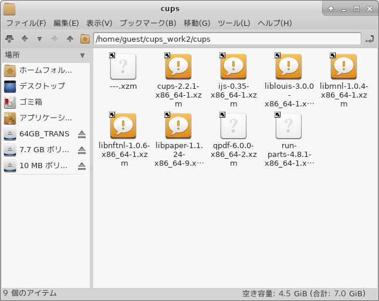Image resolution: width=379 pixels, height=301 pixels.
Task: Click the folder icon in title bar
Action: (x=9, y=9)
